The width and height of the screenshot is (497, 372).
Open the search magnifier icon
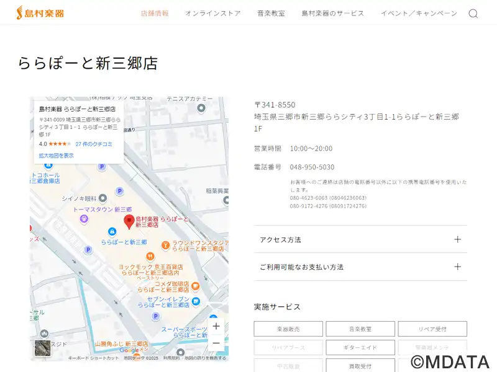point(473,14)
